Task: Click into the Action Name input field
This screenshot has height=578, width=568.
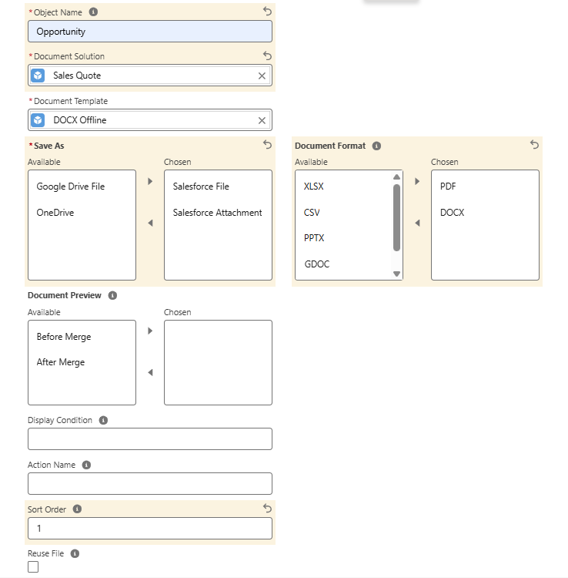Action: [x=150, y=484]
